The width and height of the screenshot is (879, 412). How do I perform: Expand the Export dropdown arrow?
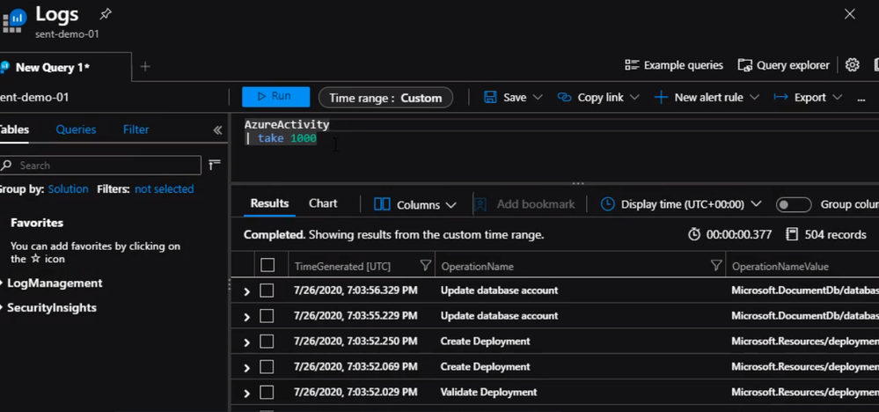[838, 98]
